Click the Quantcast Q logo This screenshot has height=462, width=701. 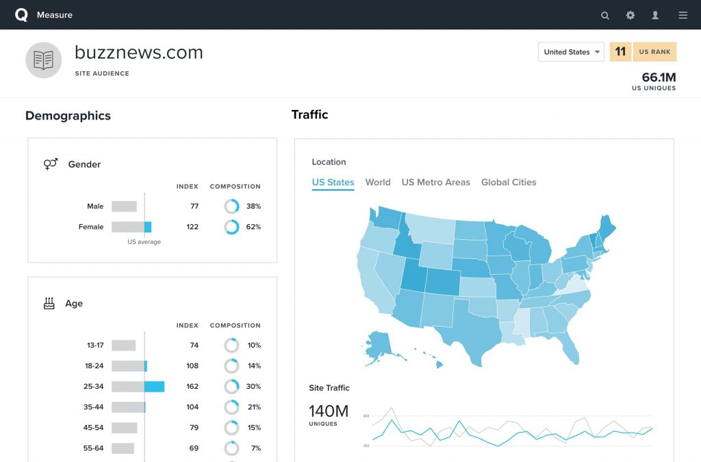click(21, 15)
